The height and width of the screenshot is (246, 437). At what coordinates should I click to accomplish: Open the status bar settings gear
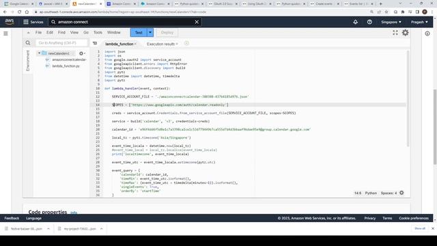tap(401, 193)
